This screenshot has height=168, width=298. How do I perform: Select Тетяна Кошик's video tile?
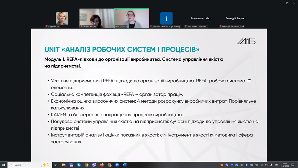(96, 18)
